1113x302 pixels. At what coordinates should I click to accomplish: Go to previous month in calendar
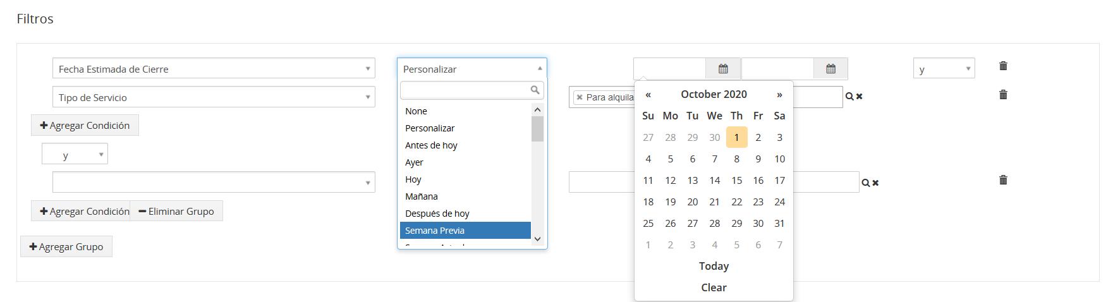tap(648, 95)
